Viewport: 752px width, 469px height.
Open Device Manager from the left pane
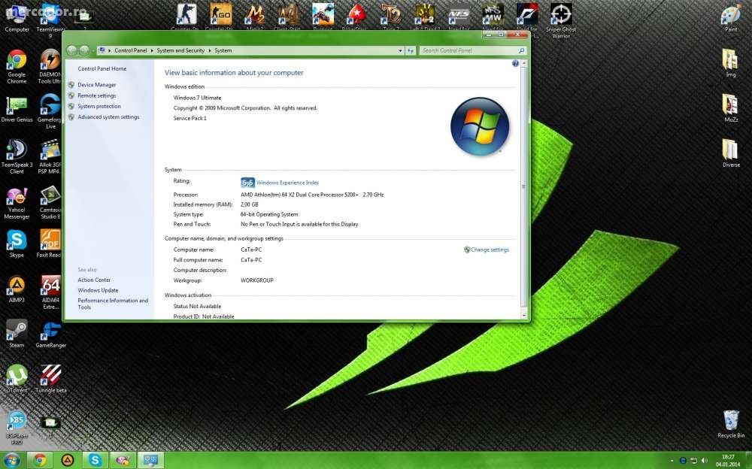point(96,85)
